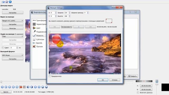Click Закрыть in the Видеофильтры window

[133, 76]
